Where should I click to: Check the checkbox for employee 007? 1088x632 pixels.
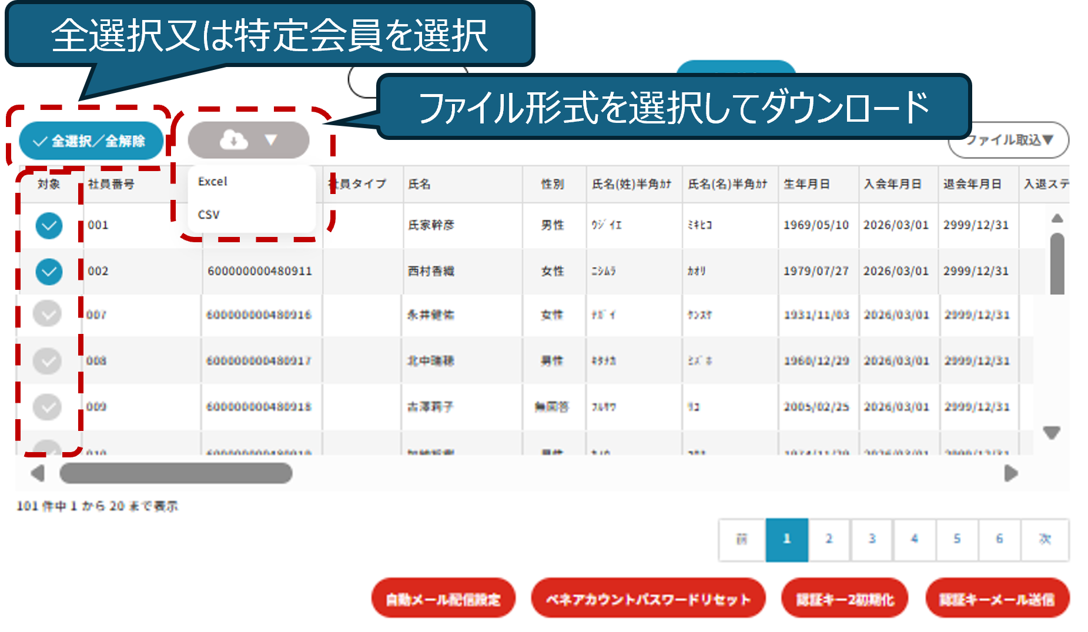pyautogui.click(x=47, y=314)
